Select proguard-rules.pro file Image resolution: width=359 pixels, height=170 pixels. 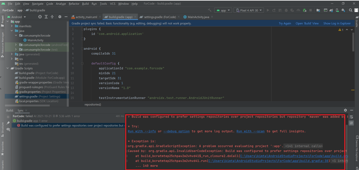point(42,87)
